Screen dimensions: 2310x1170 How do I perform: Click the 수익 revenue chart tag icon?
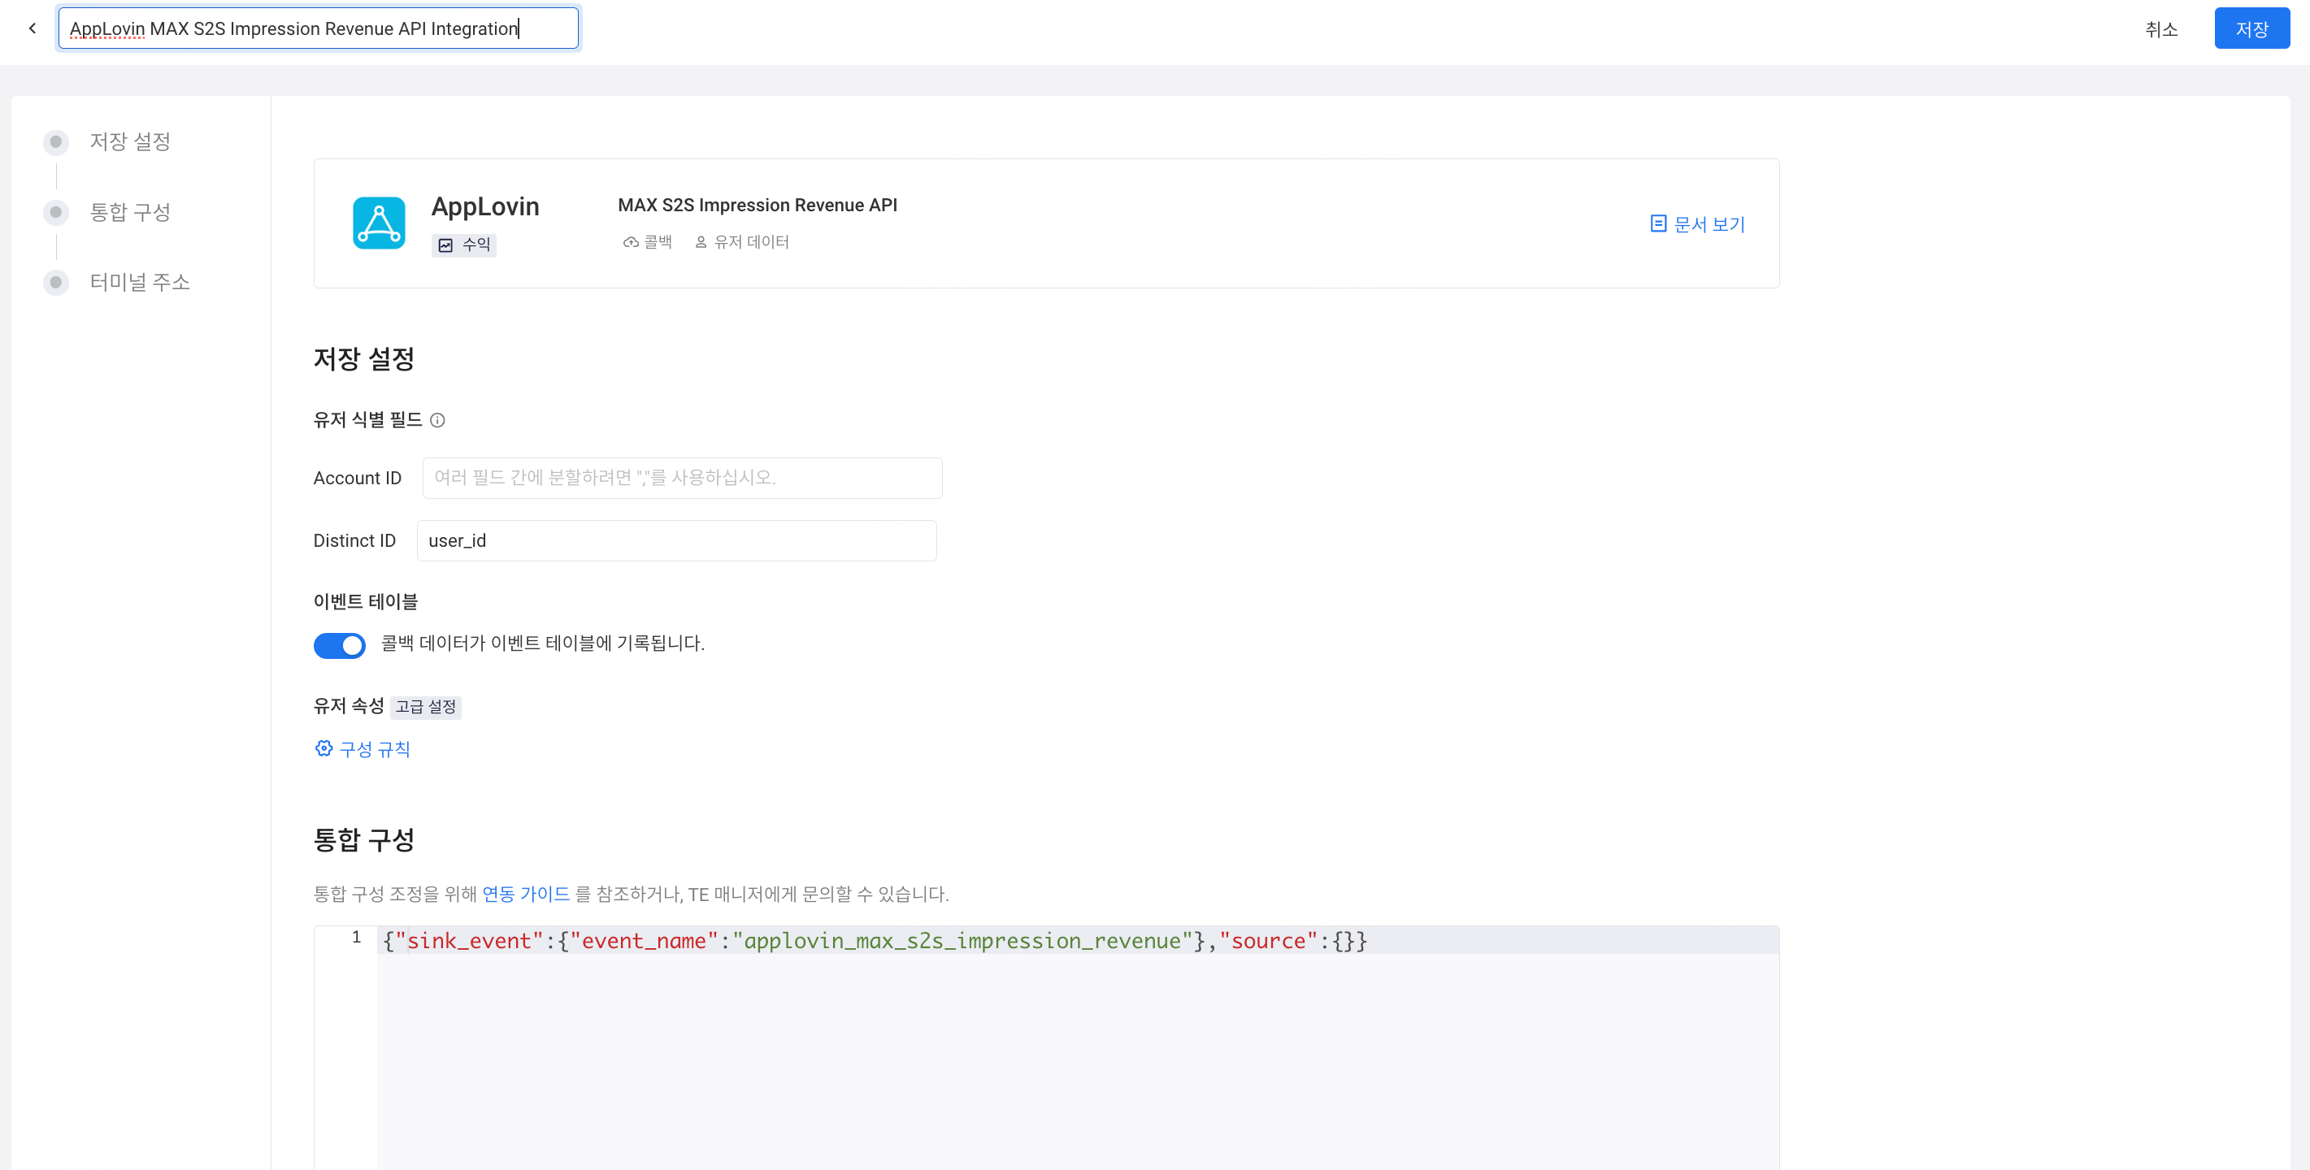click(x=448, y=244)
